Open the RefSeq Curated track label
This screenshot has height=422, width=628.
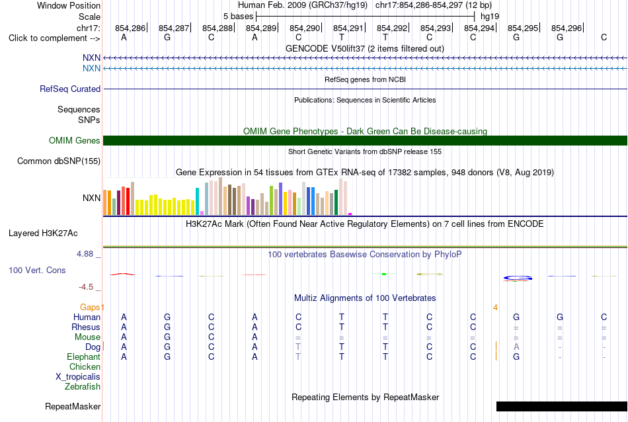coord(70,89)
